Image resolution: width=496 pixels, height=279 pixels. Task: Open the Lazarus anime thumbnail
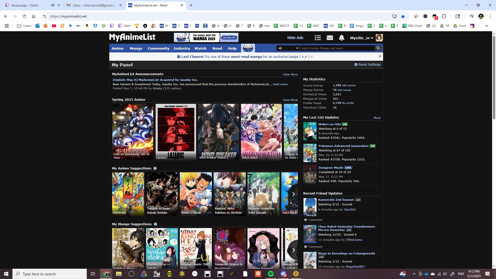pos(176,132)
